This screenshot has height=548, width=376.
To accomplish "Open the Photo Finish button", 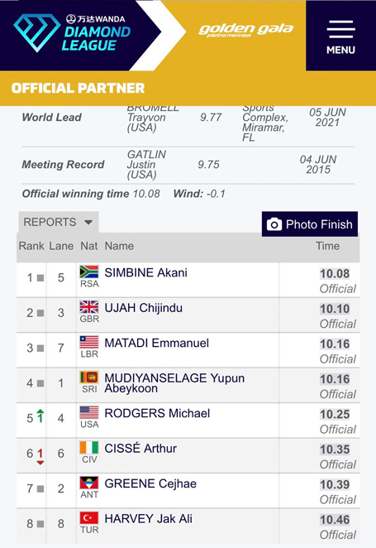I will coord(310,224).
